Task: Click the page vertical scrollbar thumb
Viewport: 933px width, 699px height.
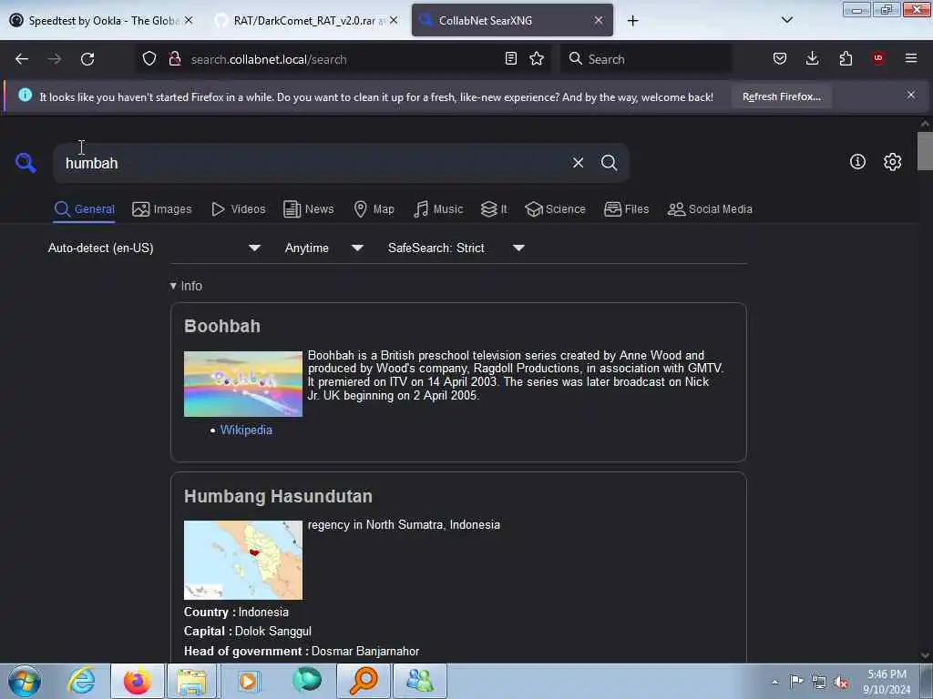Action: (x=924, y=151)
